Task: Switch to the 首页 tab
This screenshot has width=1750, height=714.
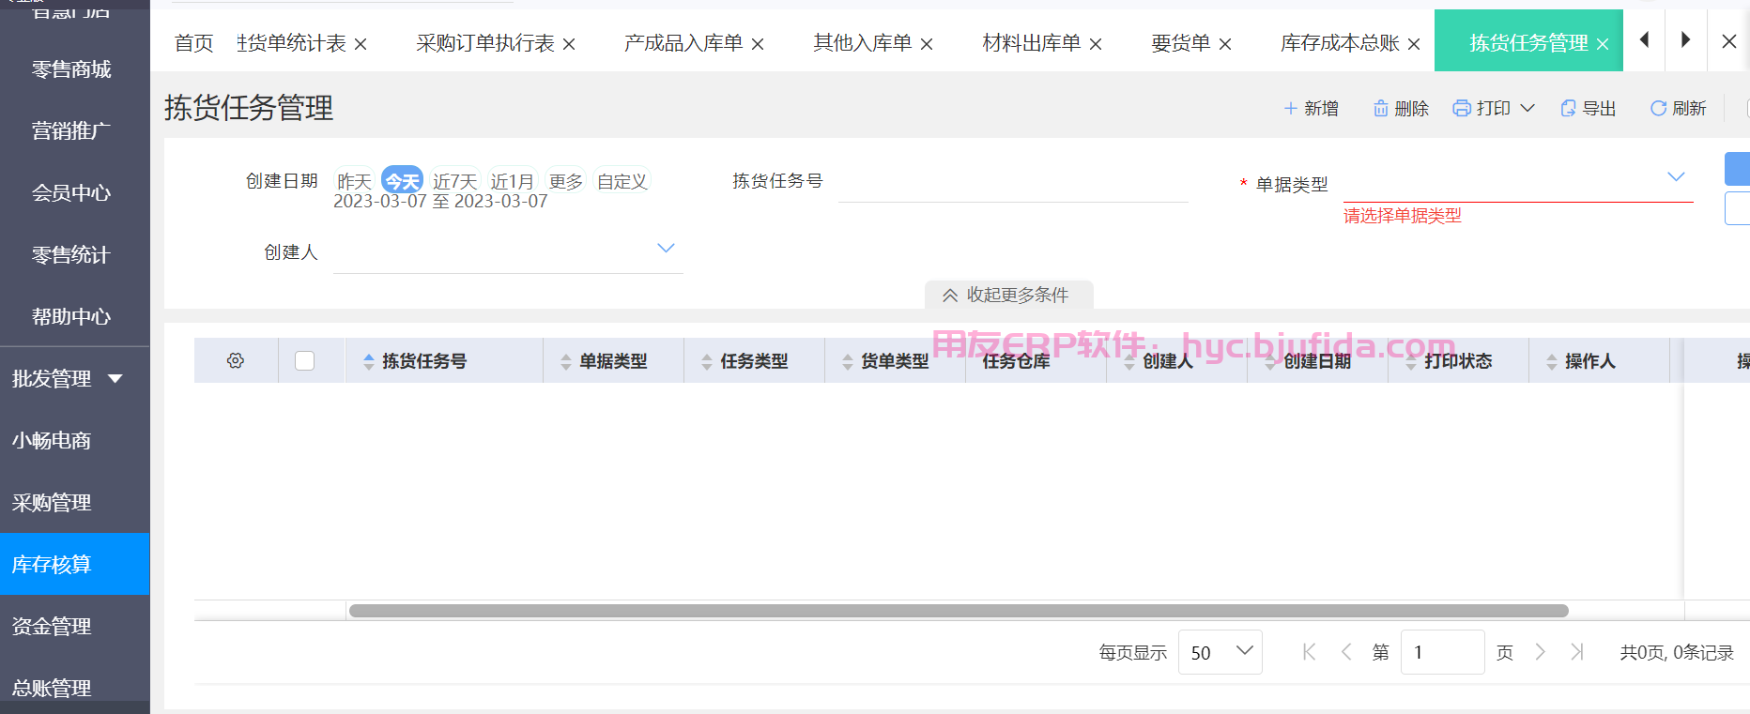Action: point(194,43)
